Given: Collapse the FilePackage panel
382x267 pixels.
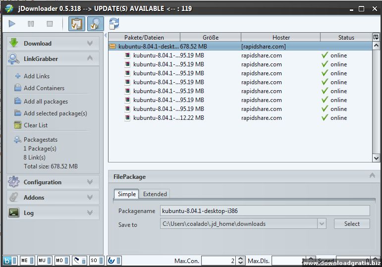Looking at the screenshot, I should 372,175.
